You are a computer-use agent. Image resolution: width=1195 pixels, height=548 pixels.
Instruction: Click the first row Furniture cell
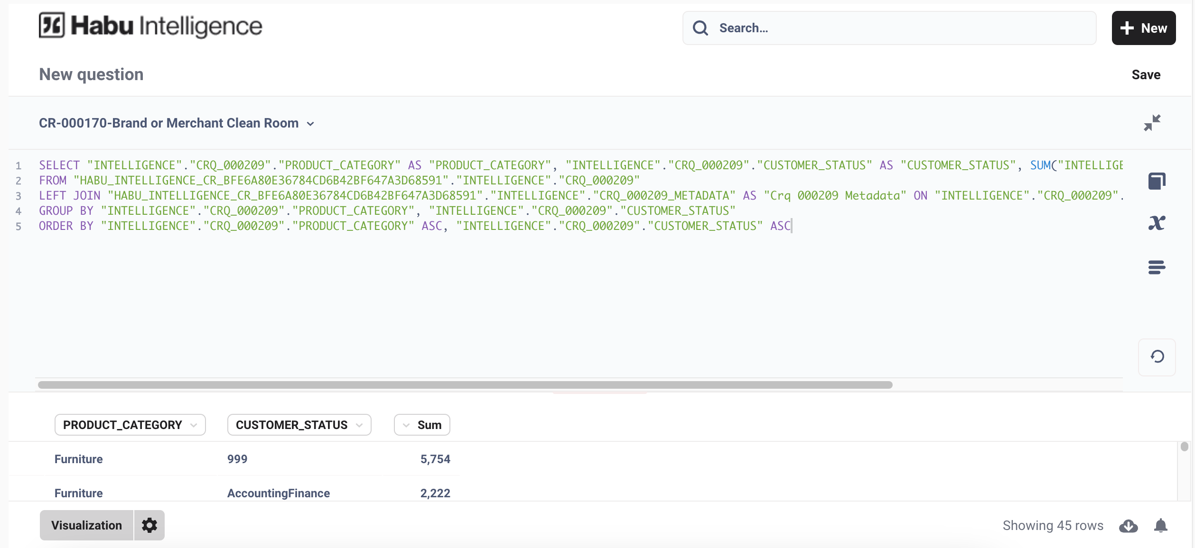[78, 459]
